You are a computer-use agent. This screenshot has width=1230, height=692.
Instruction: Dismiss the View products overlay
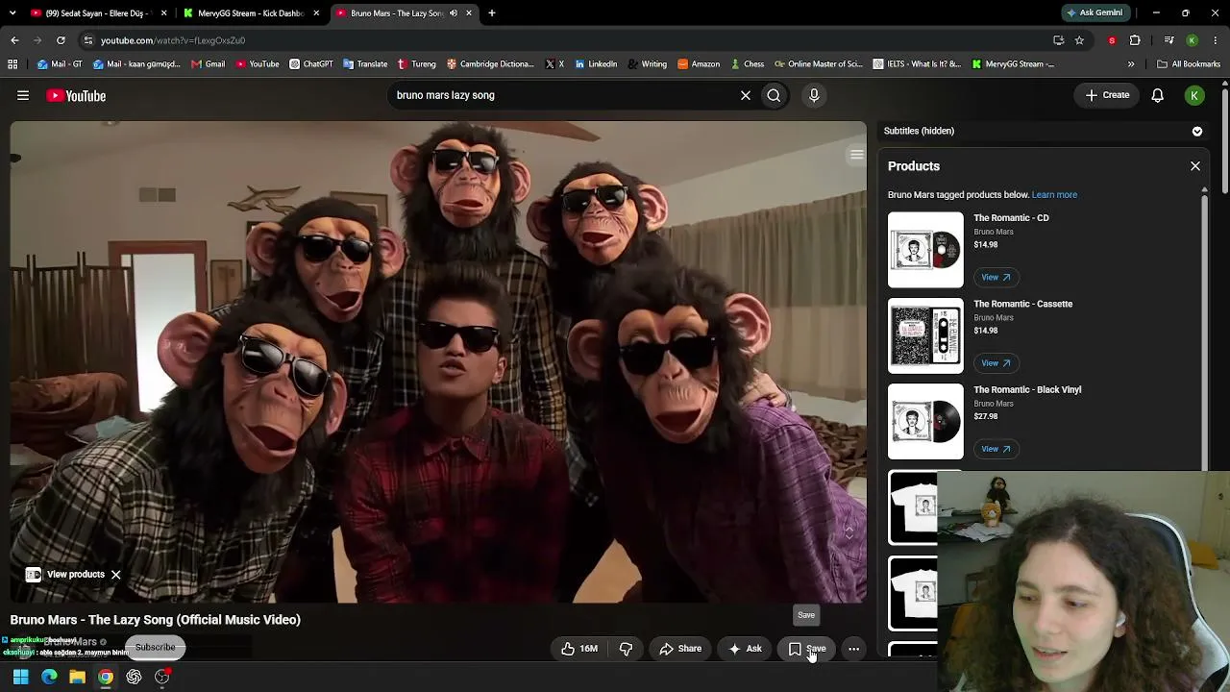pos(115,575)
